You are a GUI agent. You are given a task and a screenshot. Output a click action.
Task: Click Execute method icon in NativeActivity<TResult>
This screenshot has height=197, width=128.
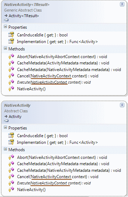click(11, 82)
